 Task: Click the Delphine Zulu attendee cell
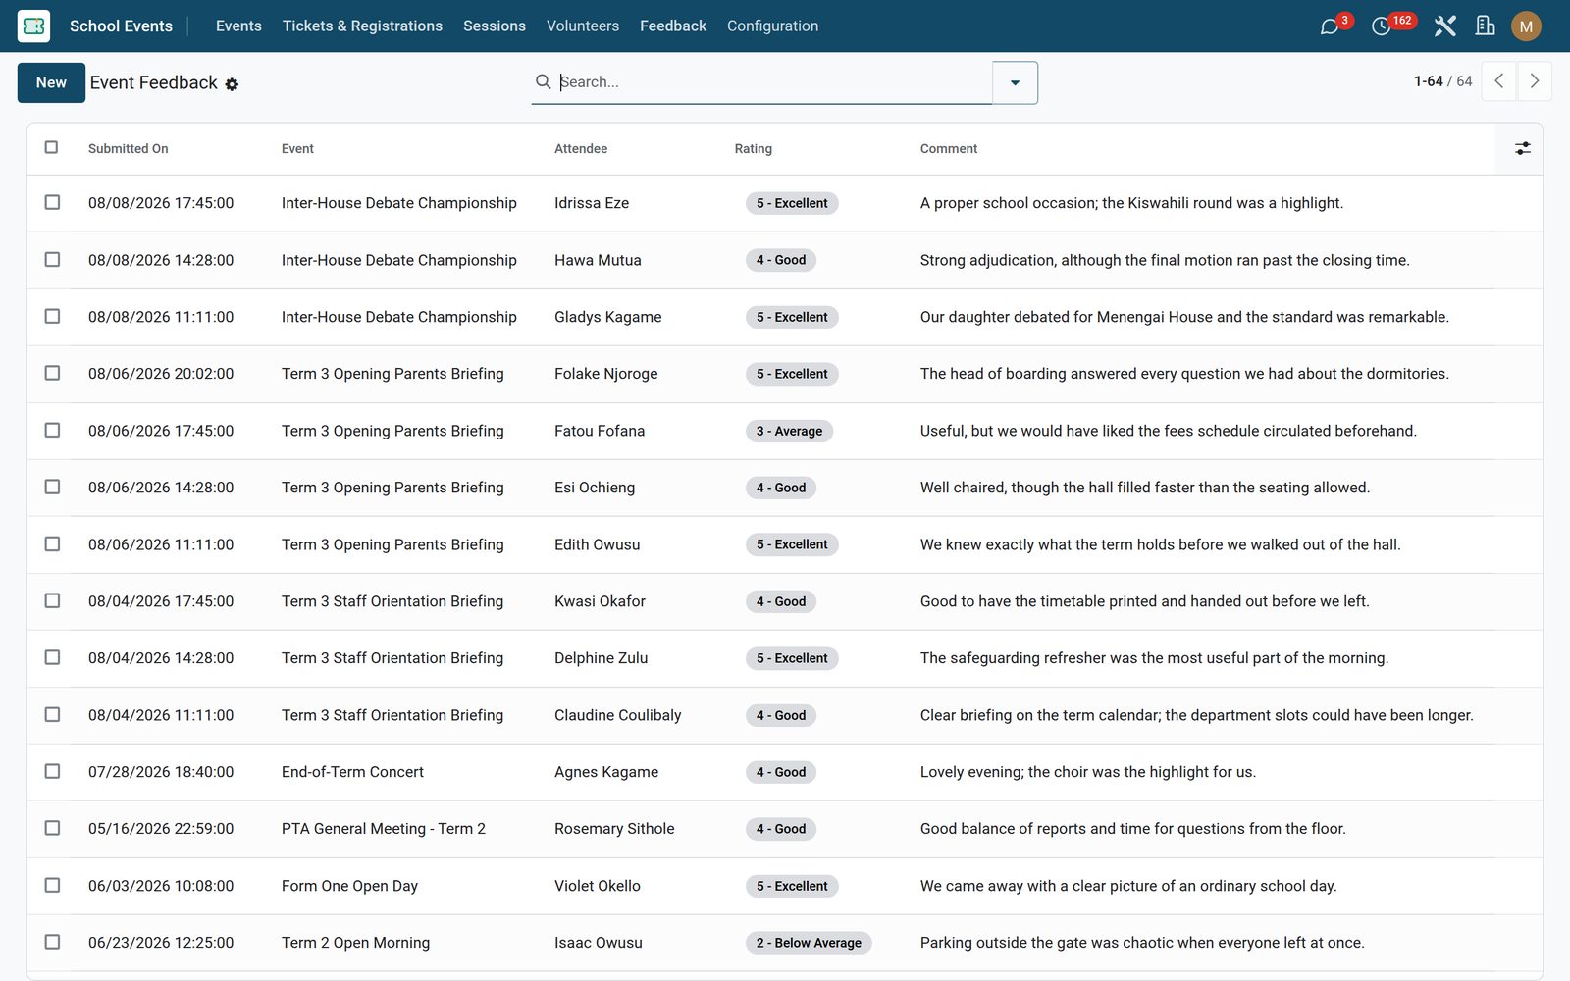point(601,658)
